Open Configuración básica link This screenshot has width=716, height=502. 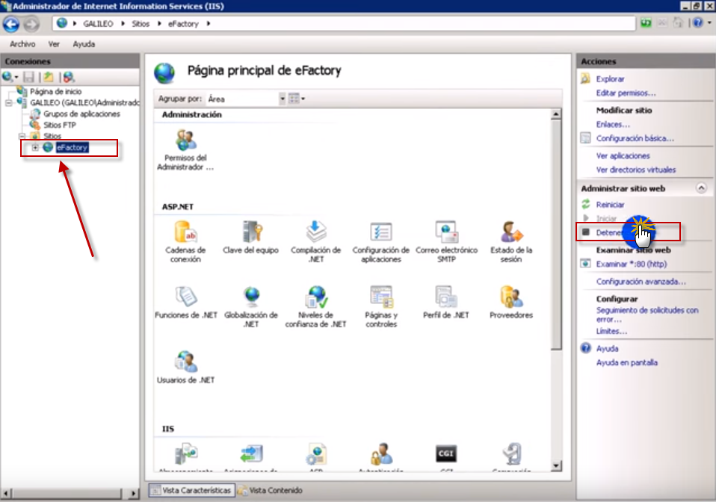(635, 138)
